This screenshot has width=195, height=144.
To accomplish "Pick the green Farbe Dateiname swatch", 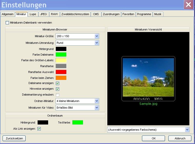I will 61,54.
